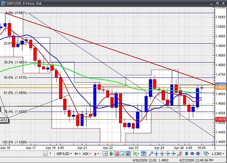
Task: Click the vertical compress arrows icon
Action: coord(173,154)
